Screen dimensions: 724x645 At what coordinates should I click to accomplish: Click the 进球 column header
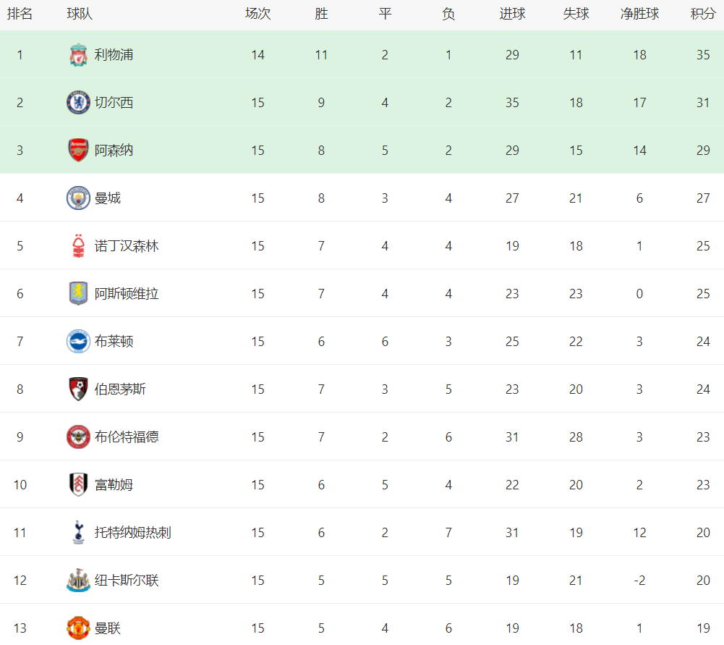(x=512, y=14)
